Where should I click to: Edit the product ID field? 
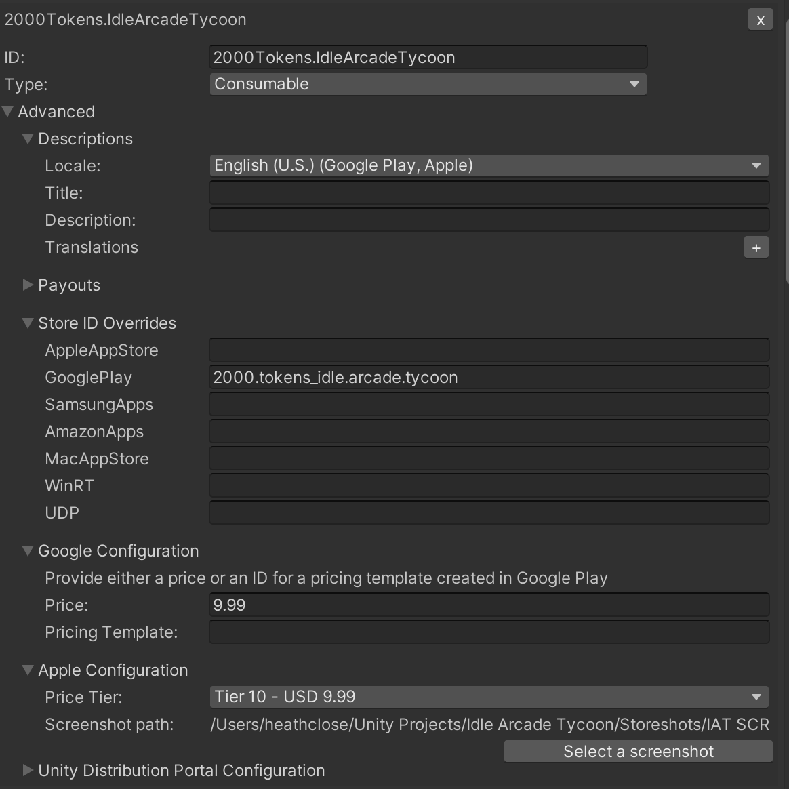427,57
